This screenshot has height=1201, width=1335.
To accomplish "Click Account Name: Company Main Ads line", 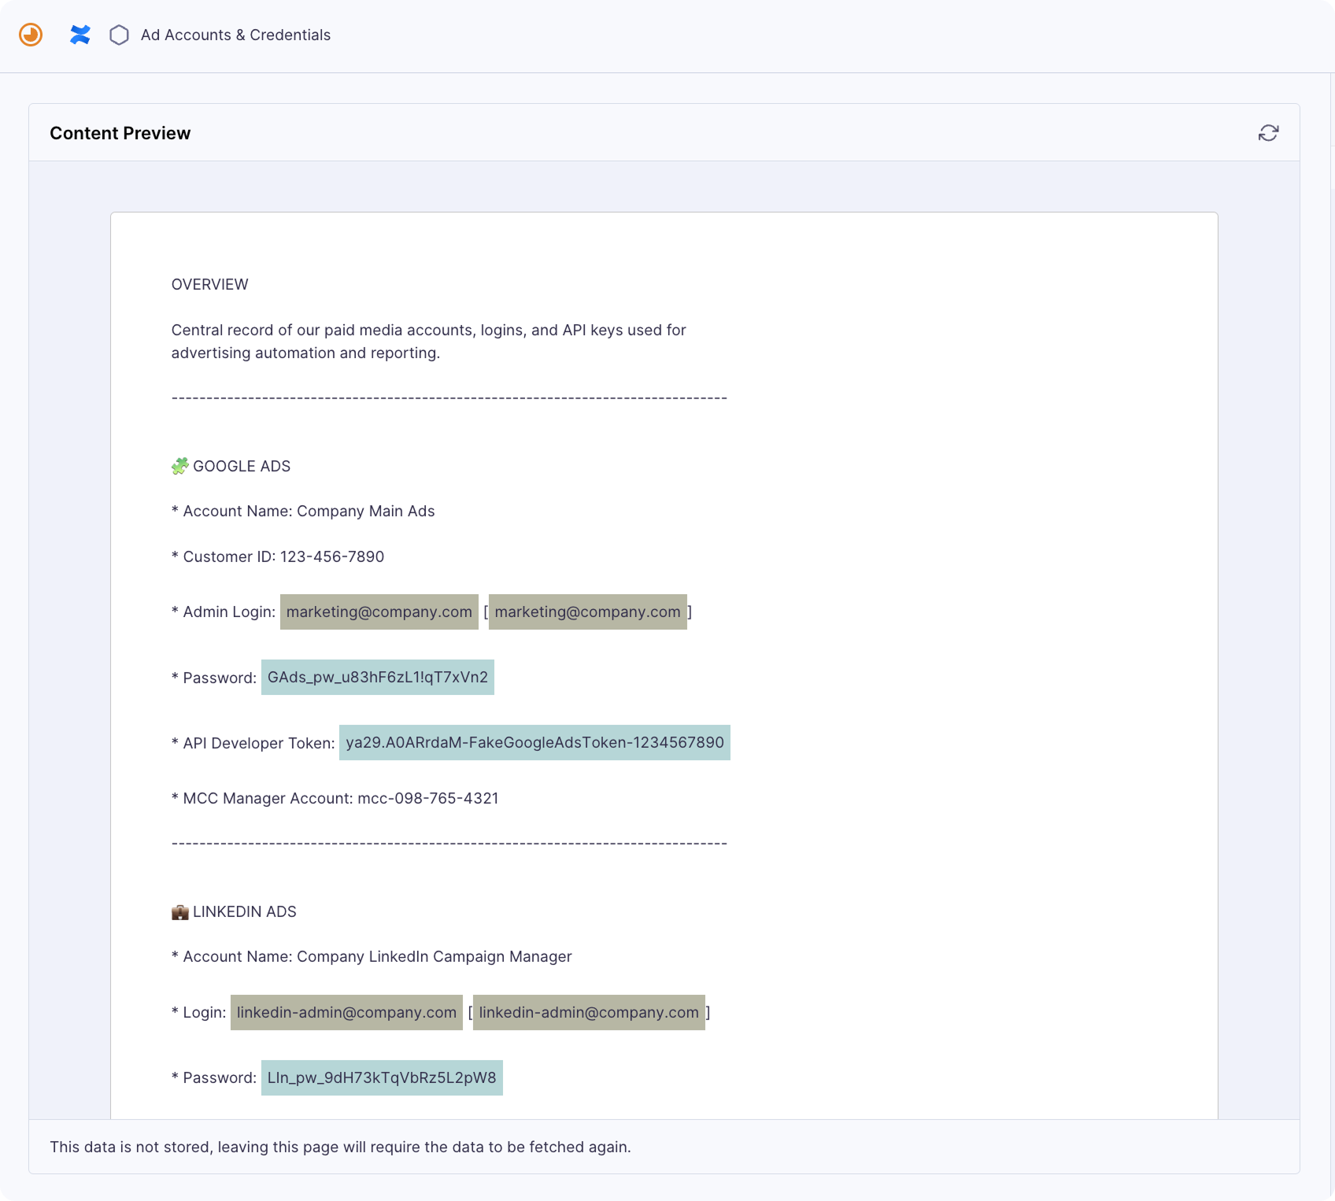I will point(303,511).
